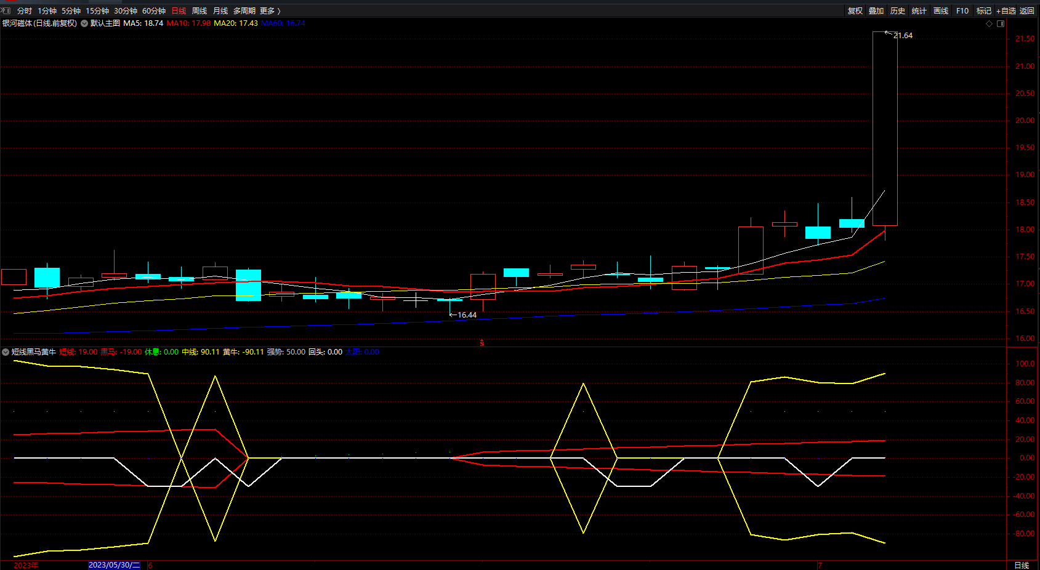
Task: Select the 日线 daily chart tab
Action: [x=179, y=11]
